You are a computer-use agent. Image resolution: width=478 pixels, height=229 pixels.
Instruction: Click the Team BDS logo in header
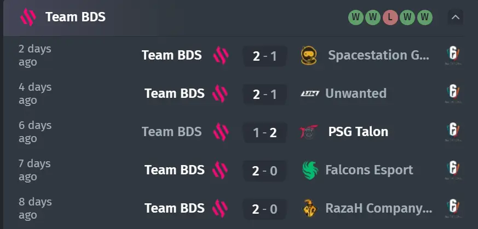28,17
